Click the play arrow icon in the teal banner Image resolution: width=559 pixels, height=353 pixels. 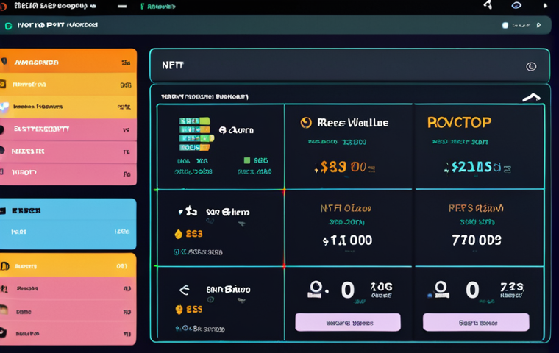point(538,25)
